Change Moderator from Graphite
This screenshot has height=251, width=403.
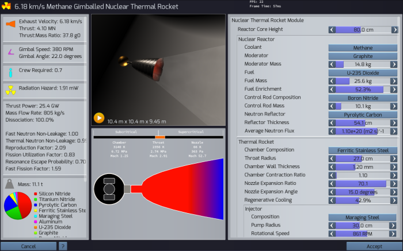coord(363,56)
